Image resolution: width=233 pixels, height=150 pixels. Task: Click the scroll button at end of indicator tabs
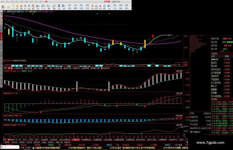coord(187,140)
